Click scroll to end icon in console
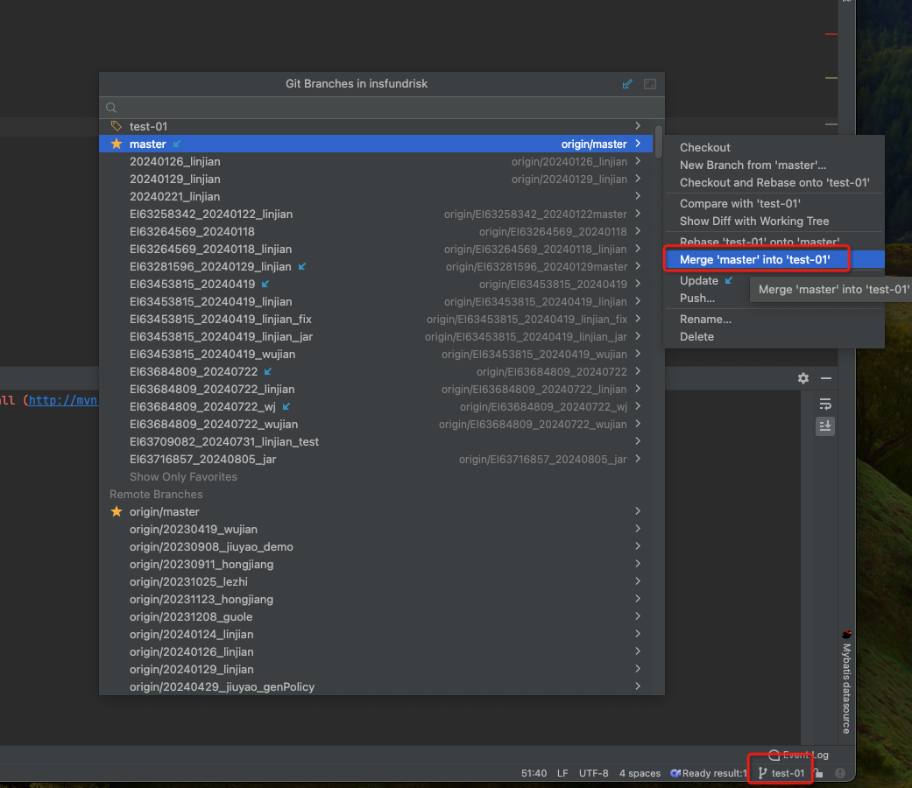The width and height of the screenshot is (912, 788). coord(825,426)
